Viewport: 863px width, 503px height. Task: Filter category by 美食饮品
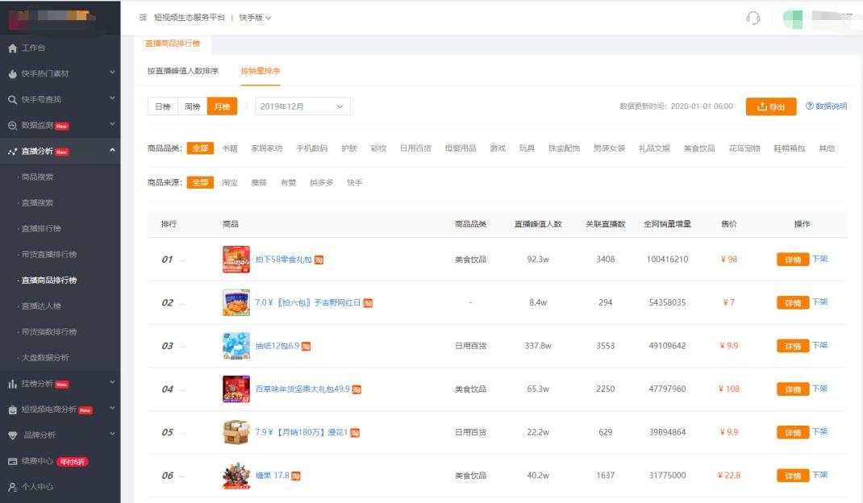699,148
